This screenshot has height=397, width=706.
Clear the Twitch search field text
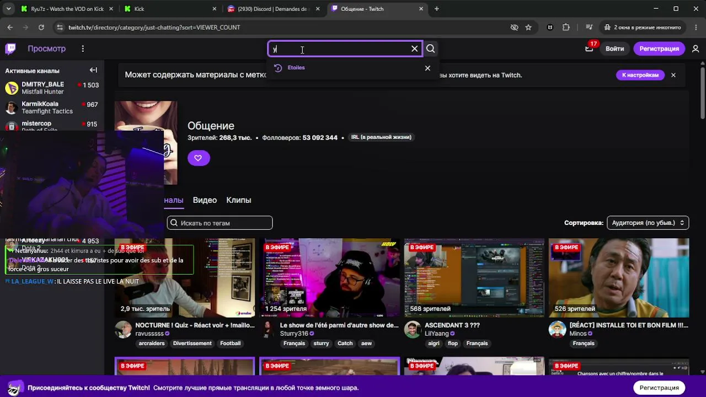click(x=415, y=49)
